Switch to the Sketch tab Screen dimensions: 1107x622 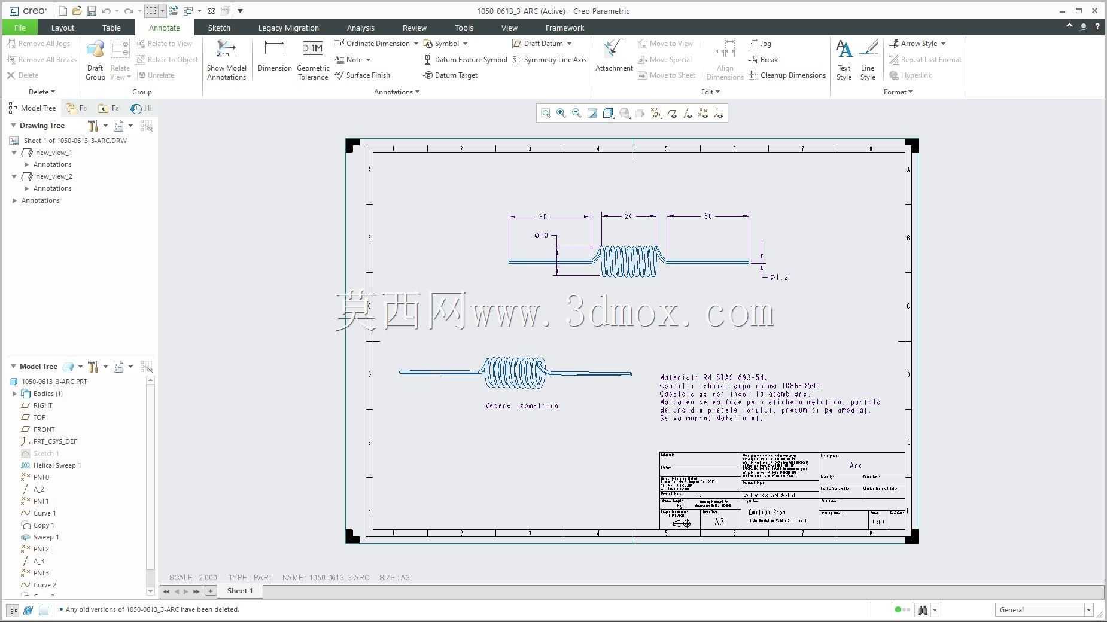[x=219, y=28]
